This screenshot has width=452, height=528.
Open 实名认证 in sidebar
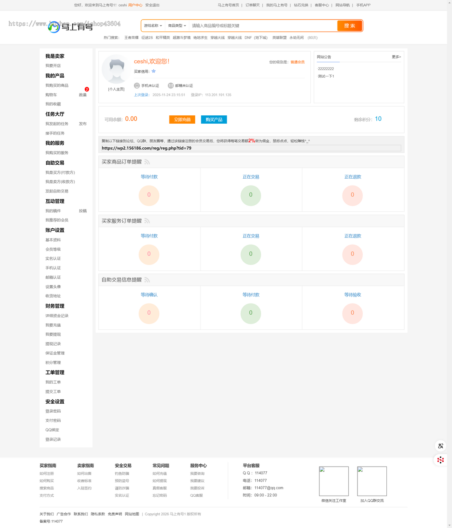pos(53,259)
